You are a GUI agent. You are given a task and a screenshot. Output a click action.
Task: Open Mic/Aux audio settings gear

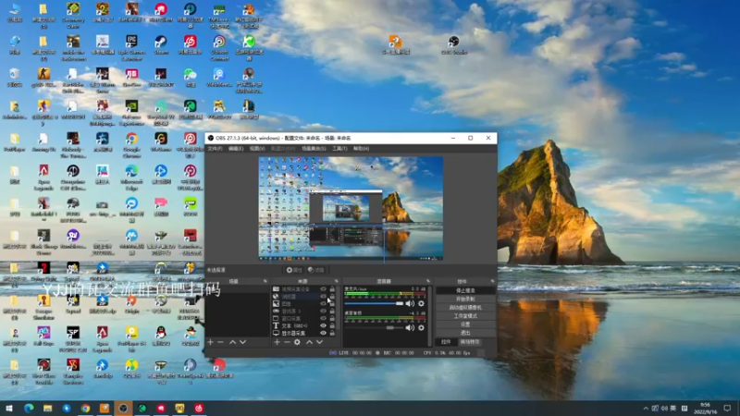(x=421, y=304)
